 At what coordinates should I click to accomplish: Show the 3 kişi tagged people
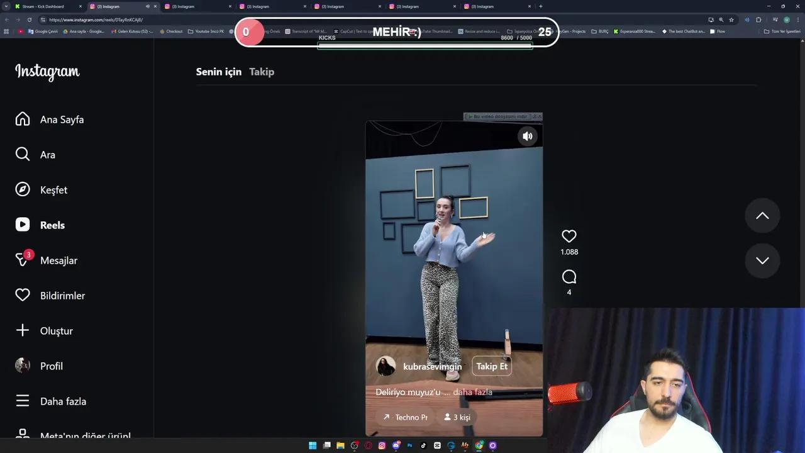pyautogui.click(x=457, y=417)
